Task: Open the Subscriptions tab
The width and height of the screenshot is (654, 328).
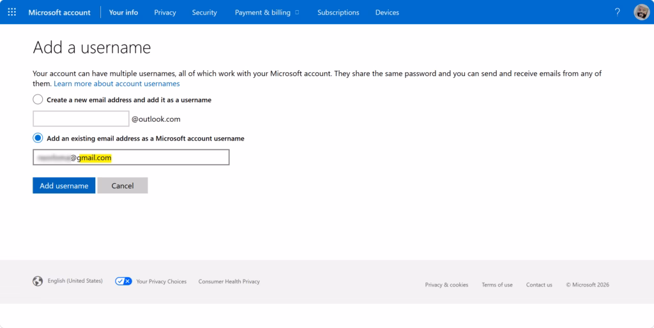Action: click(338, 13)
